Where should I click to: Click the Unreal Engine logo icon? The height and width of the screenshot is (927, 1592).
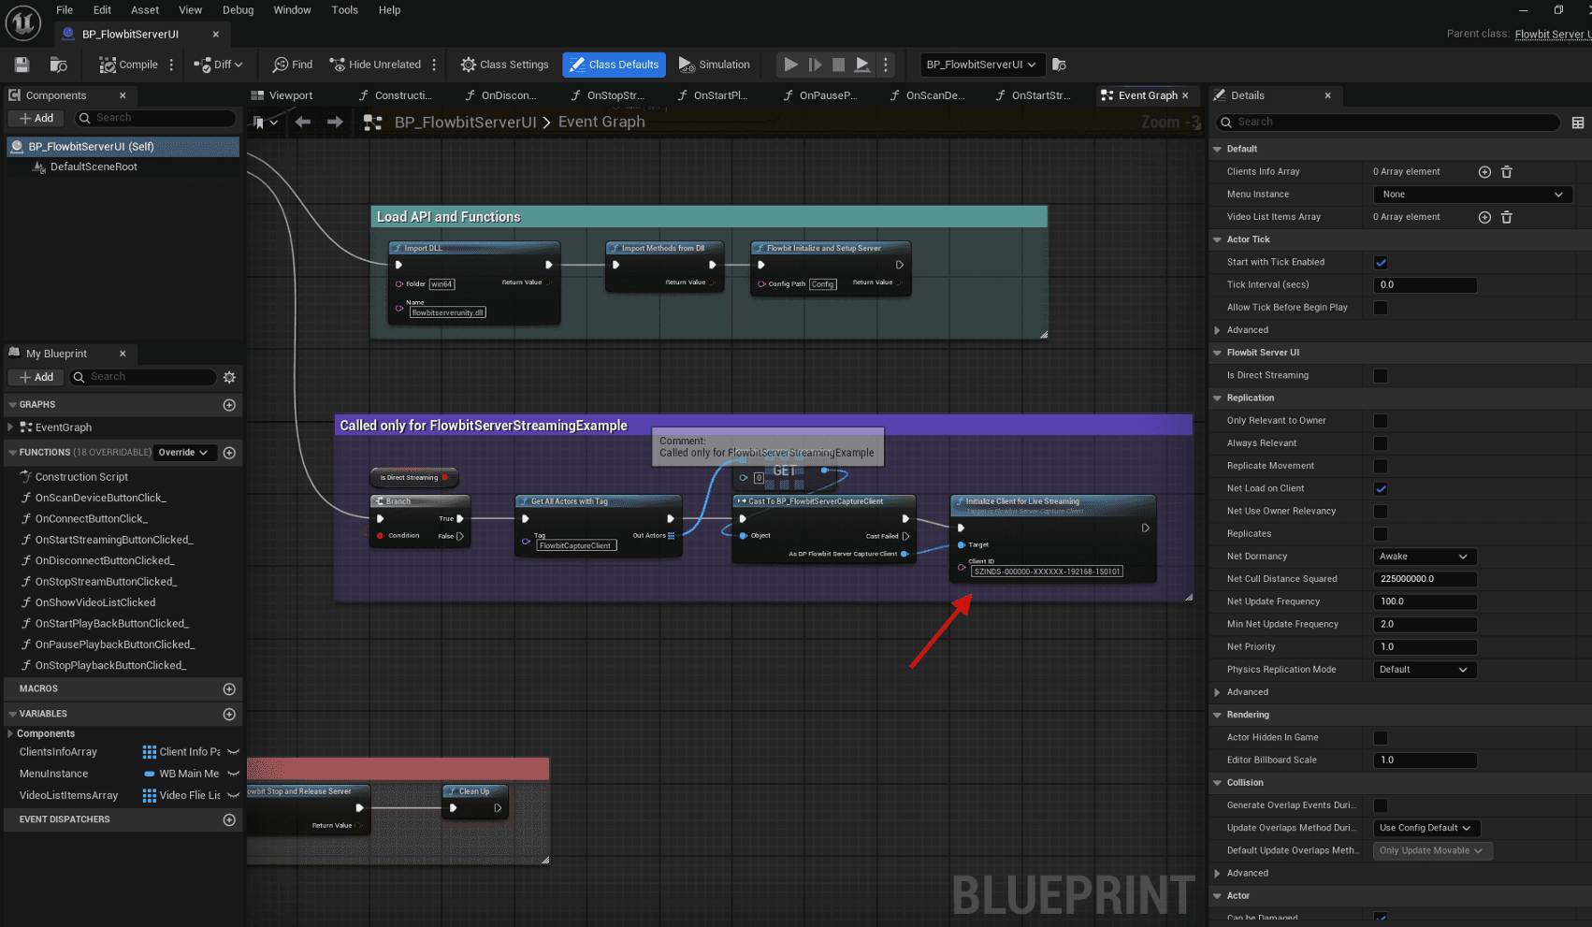click(x=23, y=23)
